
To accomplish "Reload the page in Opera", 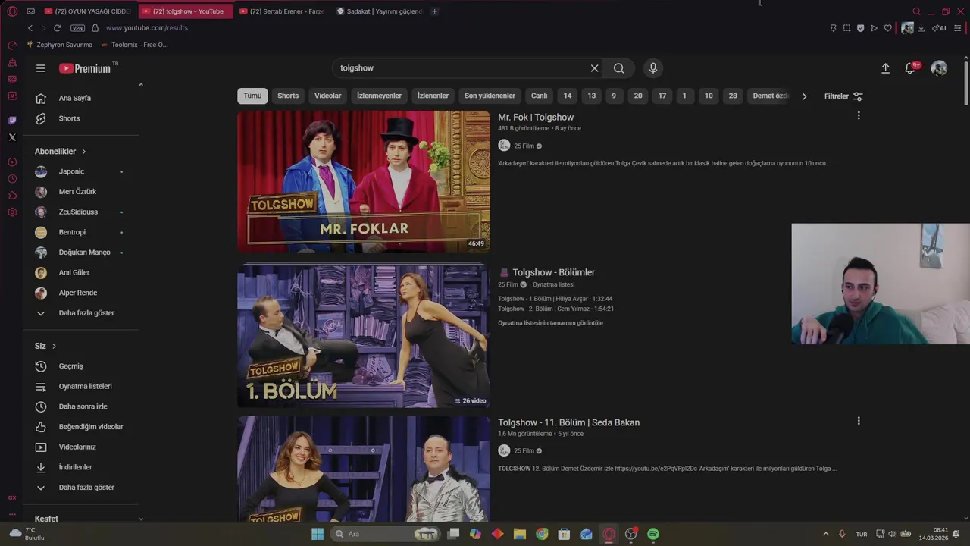I will pyautogui.click(x=57, y=28).
